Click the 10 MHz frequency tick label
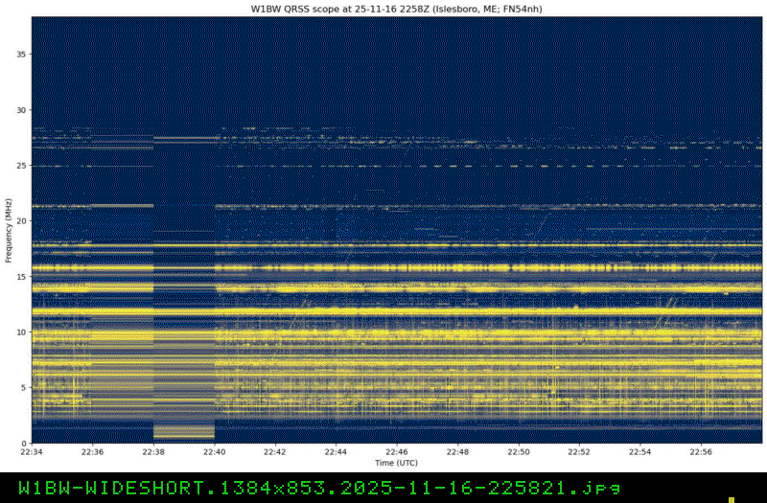 click(21, 332)
